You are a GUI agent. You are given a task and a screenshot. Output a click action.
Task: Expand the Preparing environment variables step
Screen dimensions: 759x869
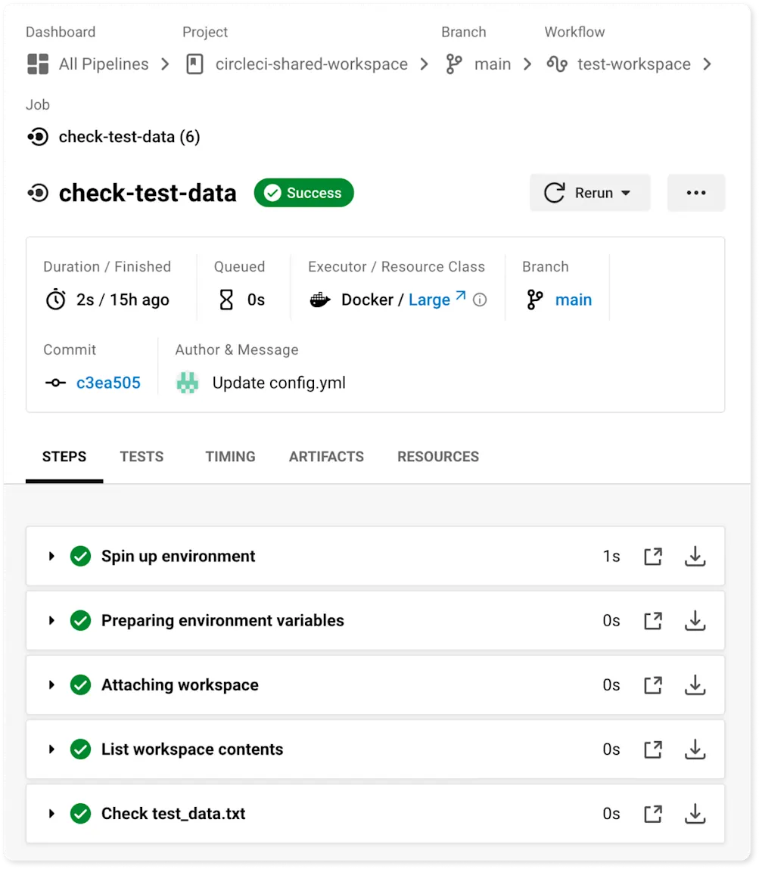[51, 620]
